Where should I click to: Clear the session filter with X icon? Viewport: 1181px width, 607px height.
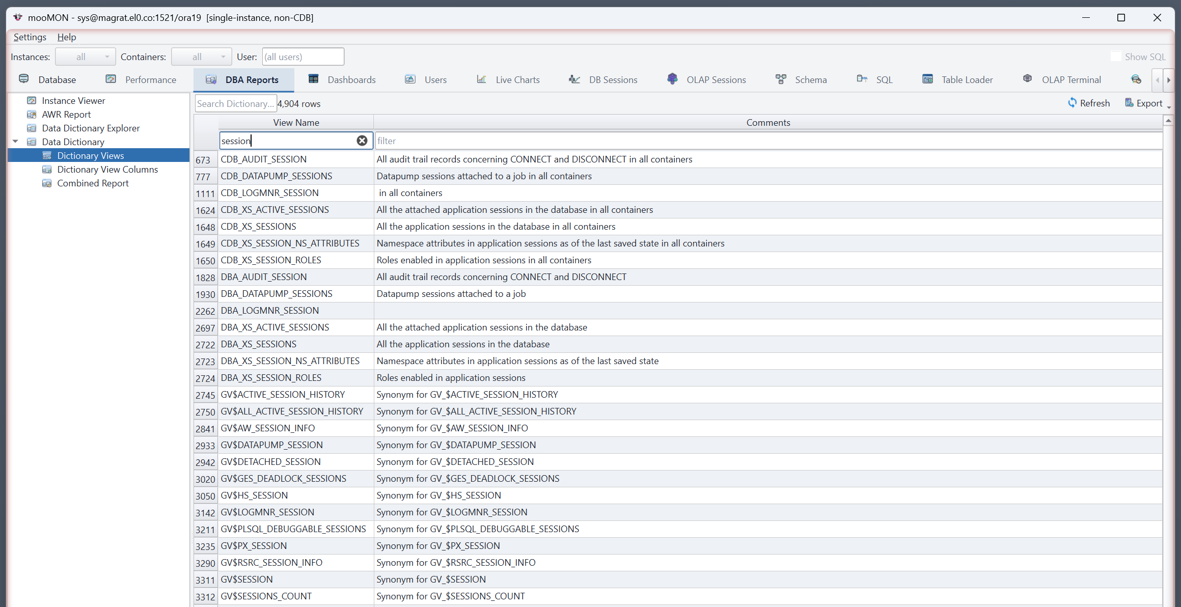coord(362,141)
